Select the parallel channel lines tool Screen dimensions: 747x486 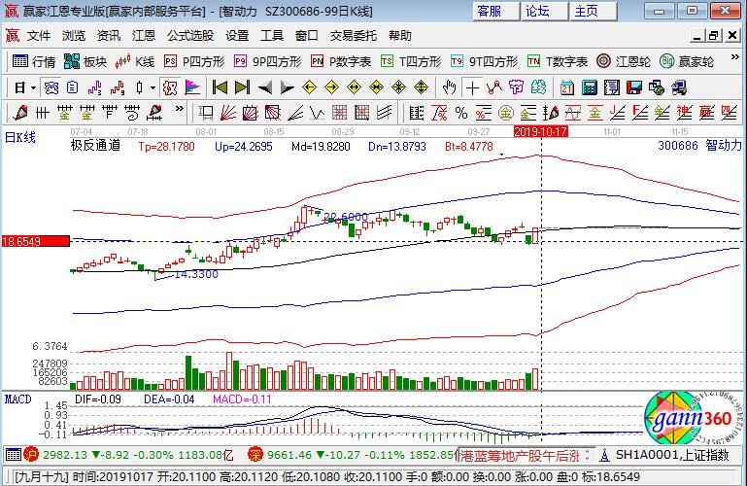coord(385,113)
